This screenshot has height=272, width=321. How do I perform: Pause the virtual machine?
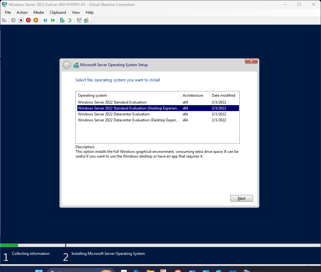(45, 20)
